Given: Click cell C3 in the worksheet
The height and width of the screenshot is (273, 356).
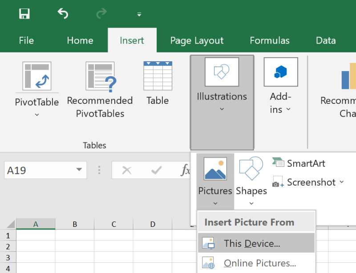Looking at the screenshot, I should (x=114, y=257).
